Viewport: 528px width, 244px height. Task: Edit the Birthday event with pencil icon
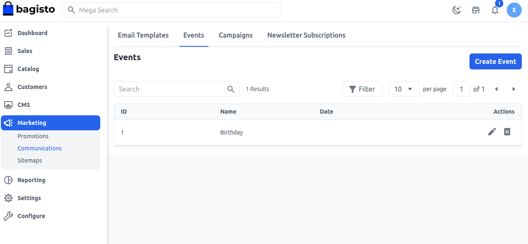click(x=492, y=132)
